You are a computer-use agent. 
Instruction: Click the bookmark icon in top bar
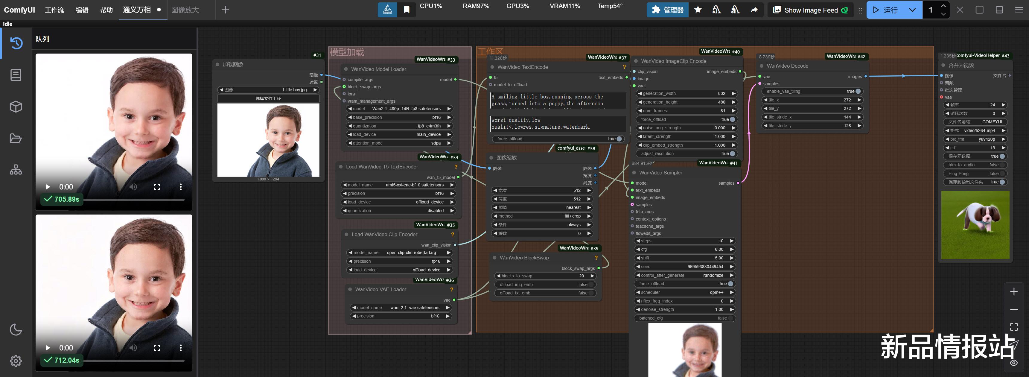pos(407,10)
